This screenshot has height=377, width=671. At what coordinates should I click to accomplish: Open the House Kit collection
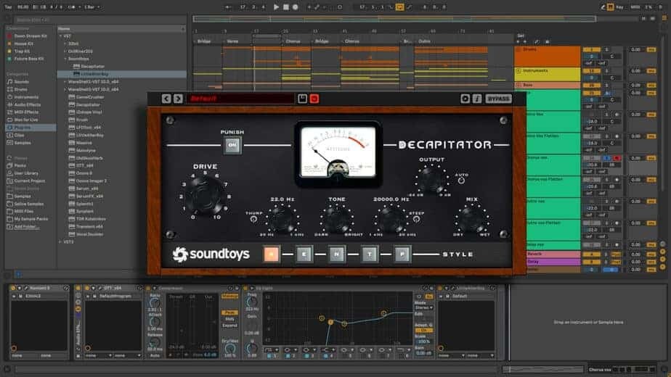(23, 43)
